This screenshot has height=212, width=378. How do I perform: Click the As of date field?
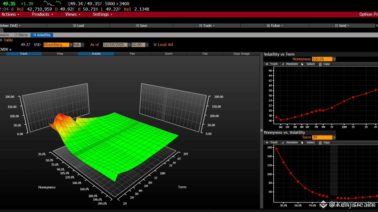click(115, 45)
